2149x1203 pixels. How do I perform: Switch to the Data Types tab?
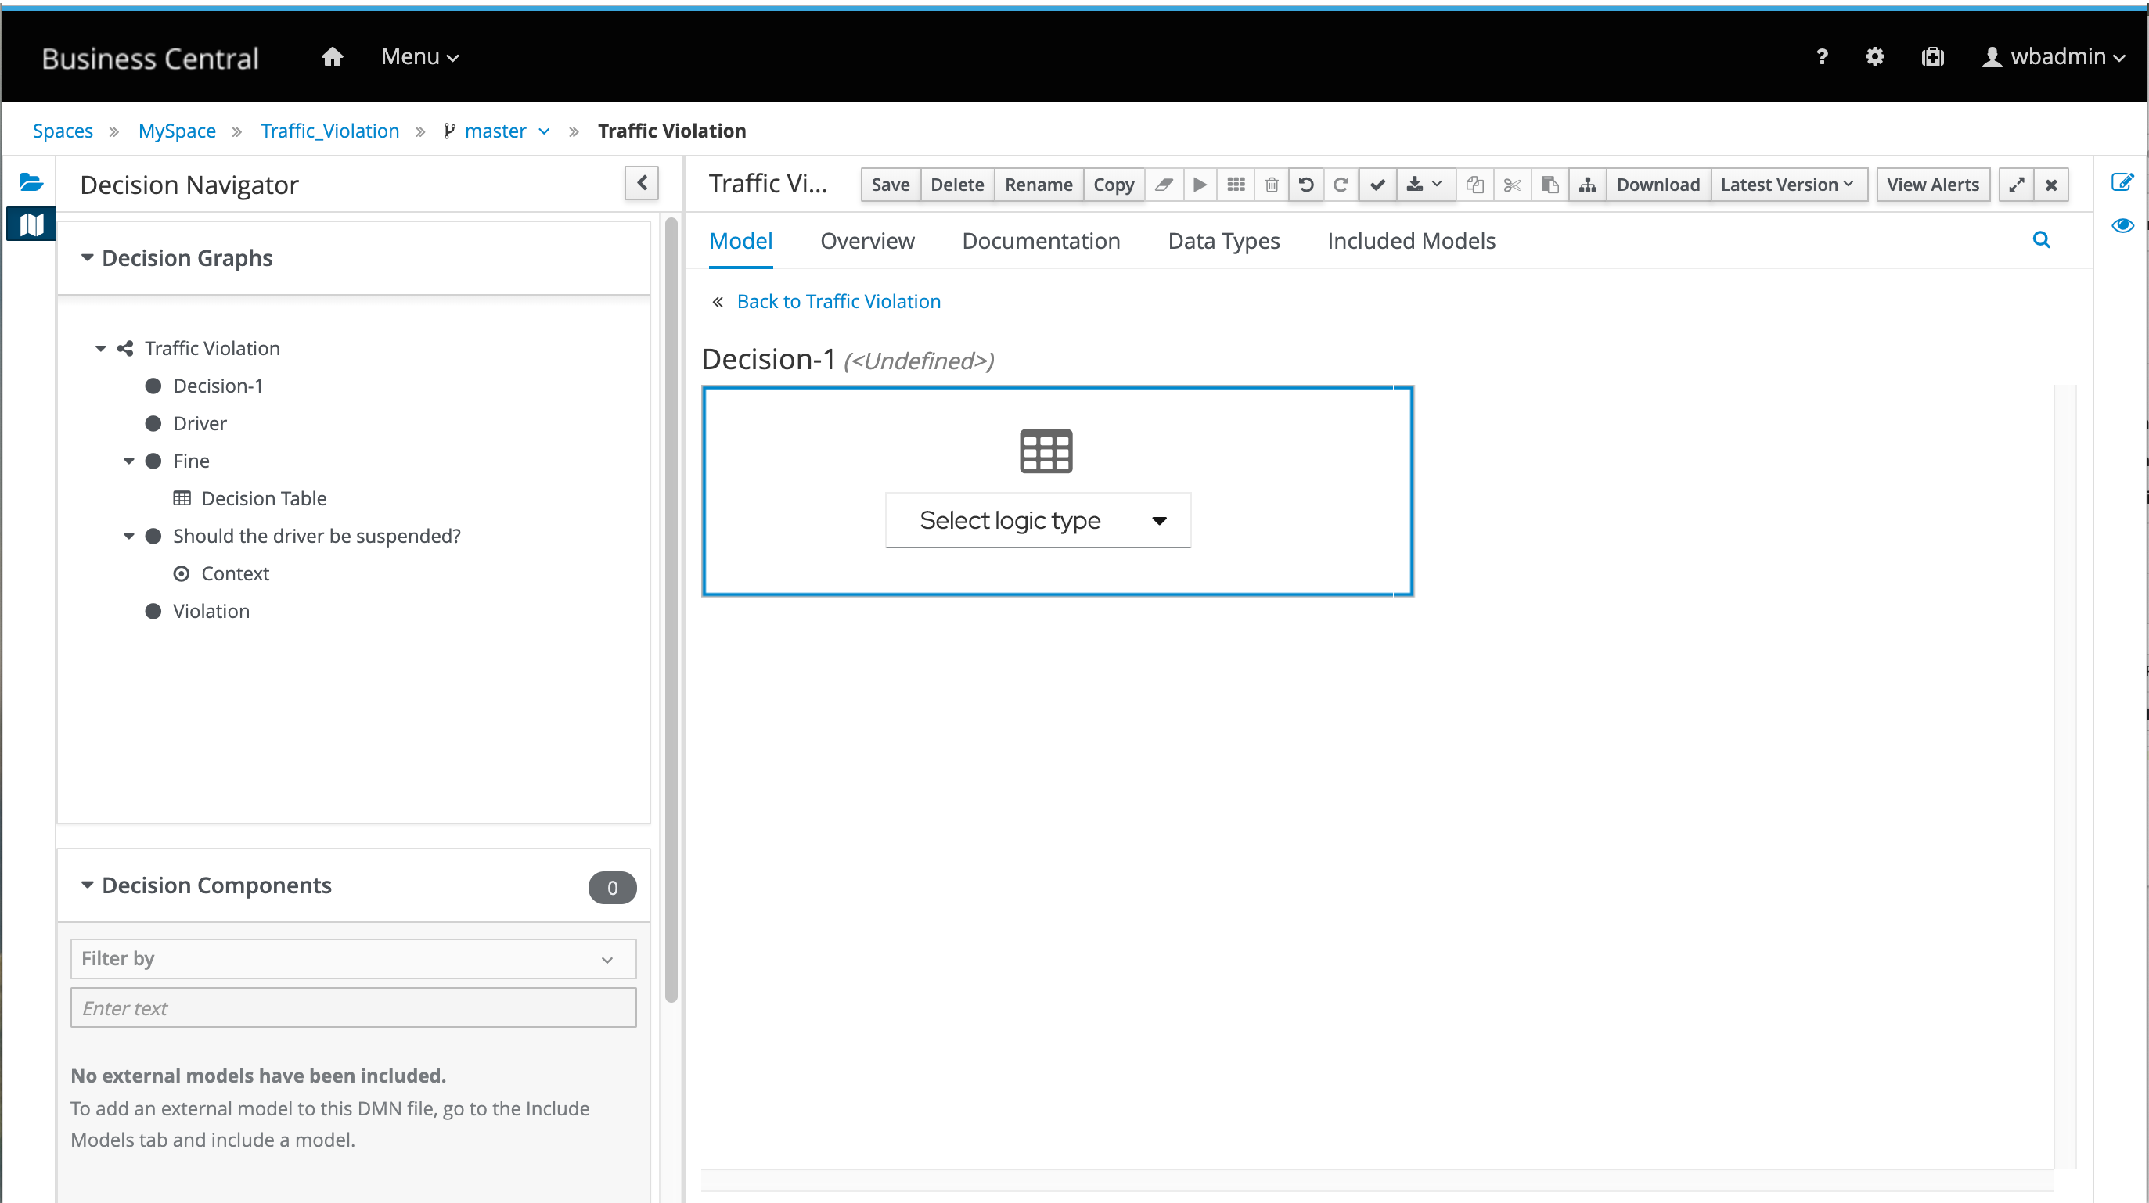(x=1223, y=241)
